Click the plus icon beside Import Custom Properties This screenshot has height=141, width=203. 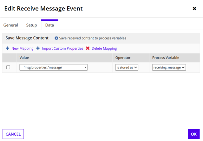pos(38,48)
